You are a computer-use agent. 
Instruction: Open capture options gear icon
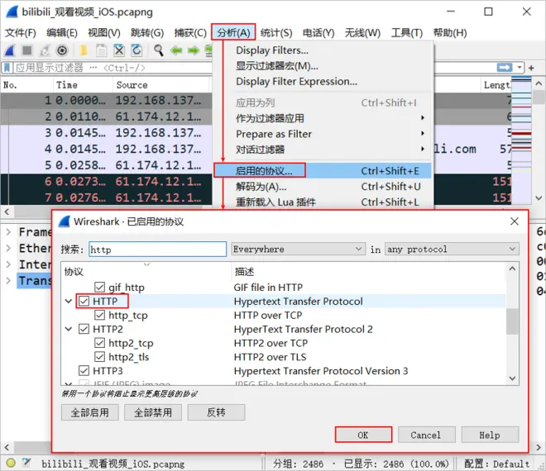(x=62, y=50)
